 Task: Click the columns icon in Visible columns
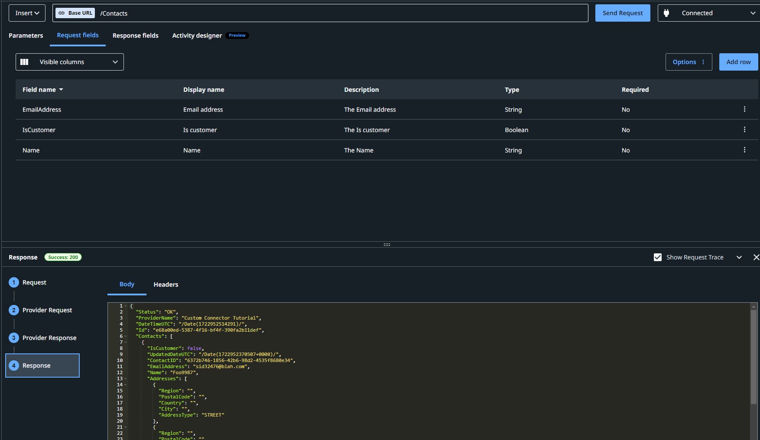click(24, 62)
